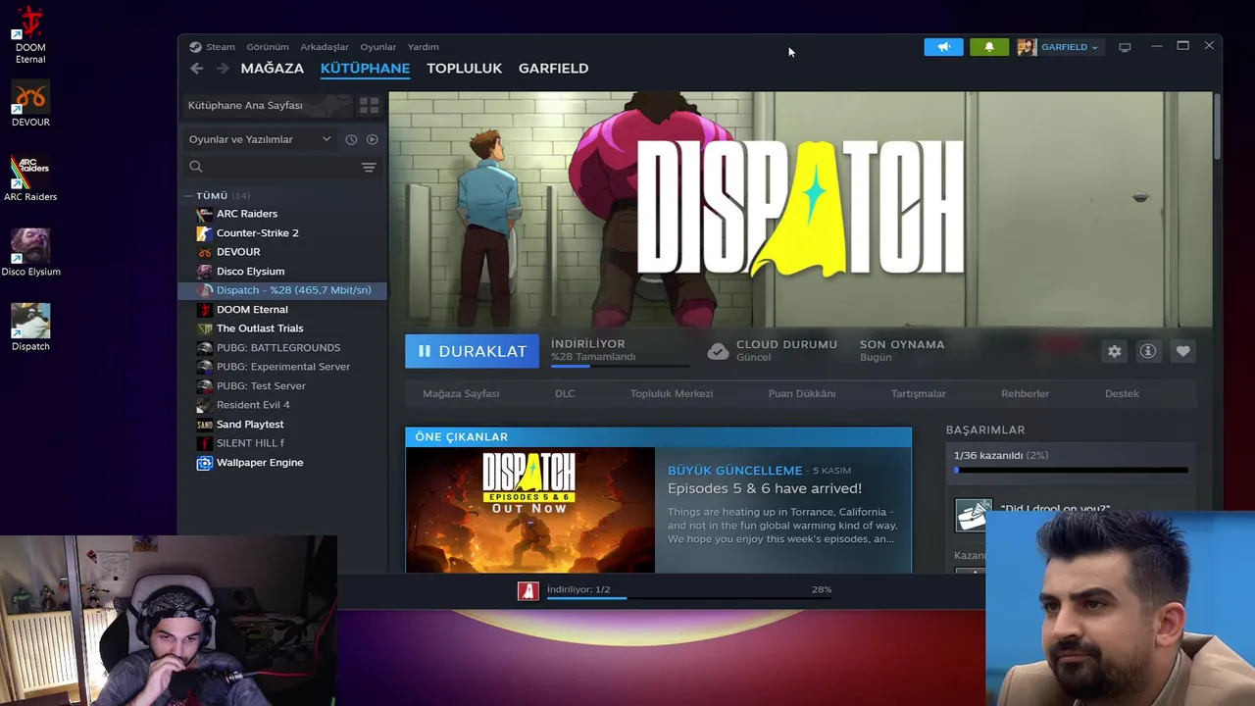Viewport: 1255px width, 706px height.
Task: Open Mağaza Sayfası link
Action: coord(461,393)
